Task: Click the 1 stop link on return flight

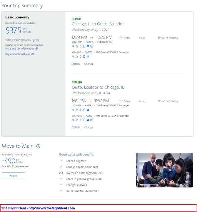Action: [x=142, y=101]
